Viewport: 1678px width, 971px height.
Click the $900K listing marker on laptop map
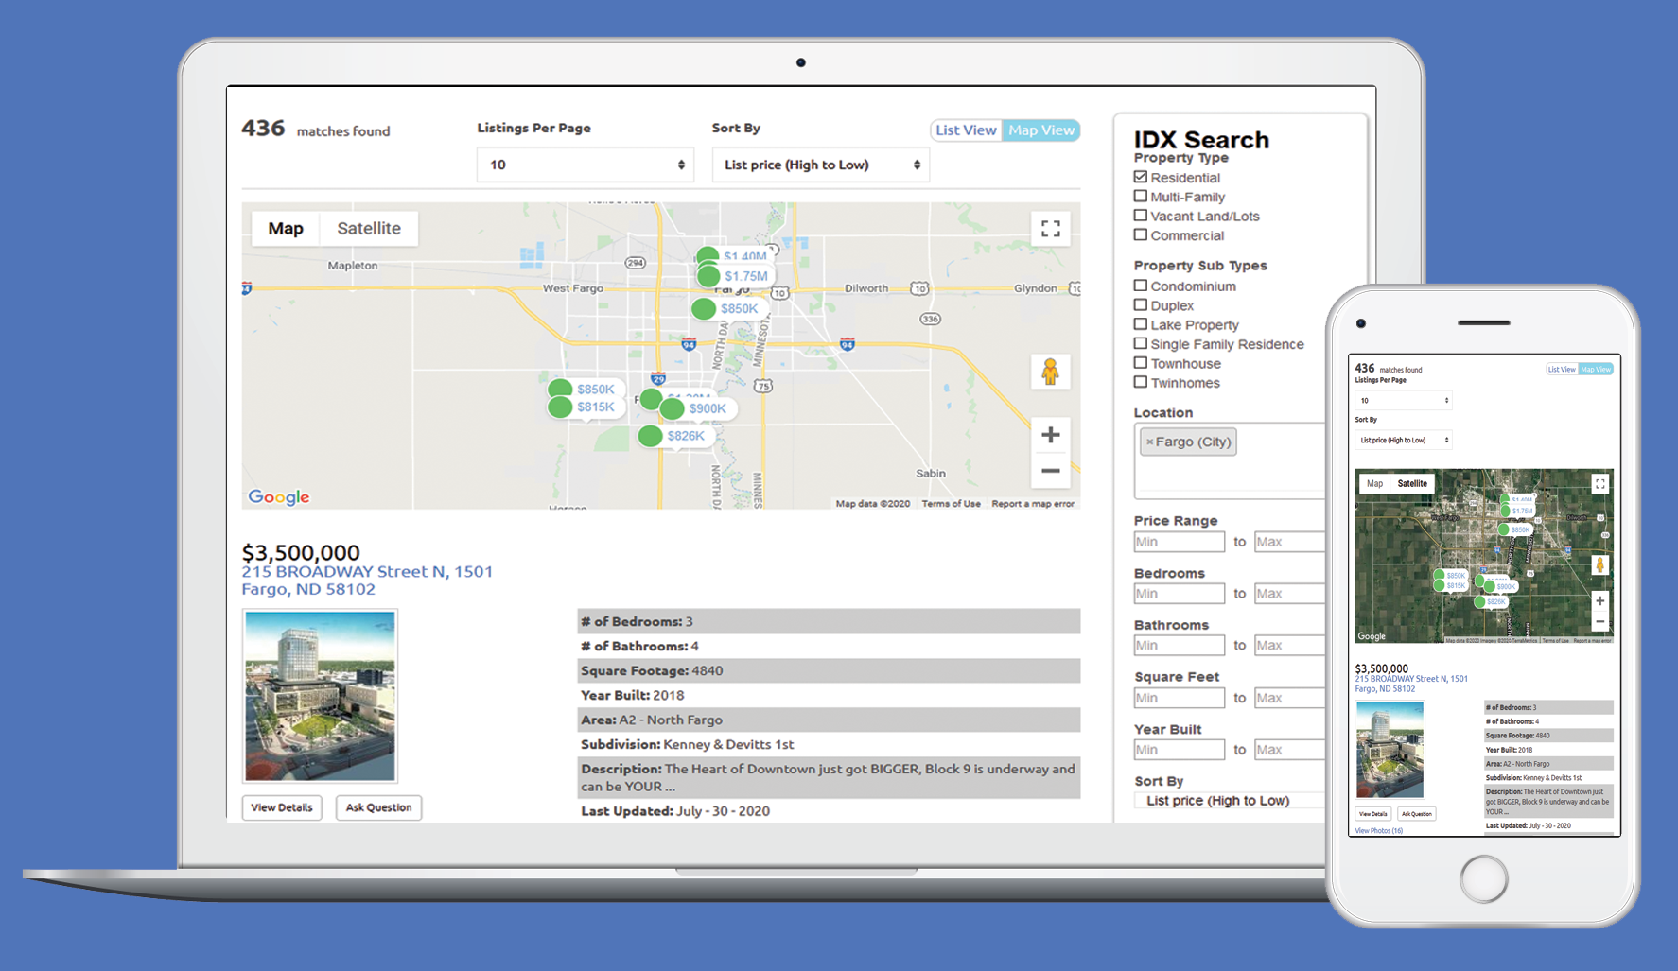(x=696, y=408)
